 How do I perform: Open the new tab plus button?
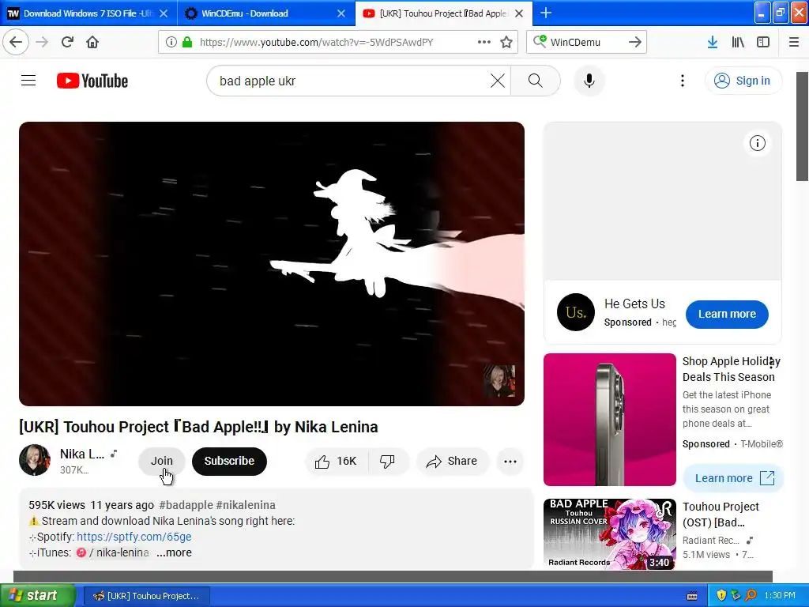click(x=545, y=13)
